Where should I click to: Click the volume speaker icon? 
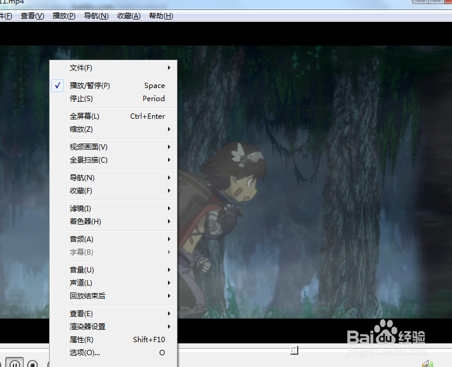(x=428, y=364)
